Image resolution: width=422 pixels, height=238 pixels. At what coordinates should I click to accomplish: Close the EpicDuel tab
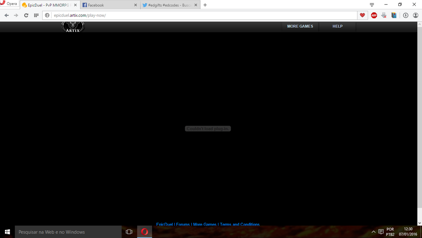click(75, 5)
